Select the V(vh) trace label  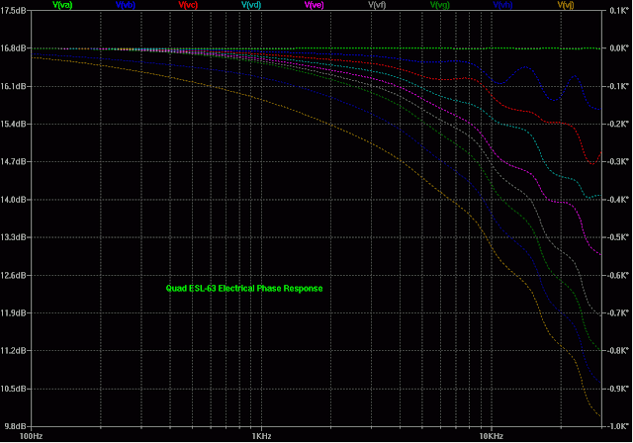point(502,5)
